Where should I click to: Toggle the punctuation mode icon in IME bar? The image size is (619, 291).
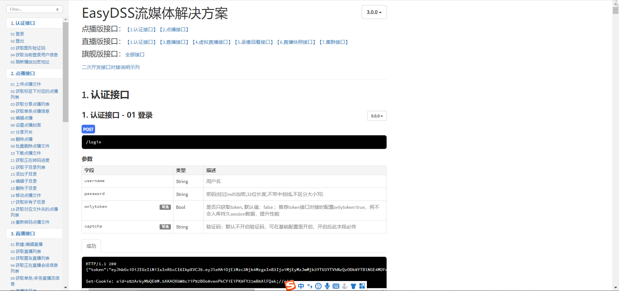[310, 286]
